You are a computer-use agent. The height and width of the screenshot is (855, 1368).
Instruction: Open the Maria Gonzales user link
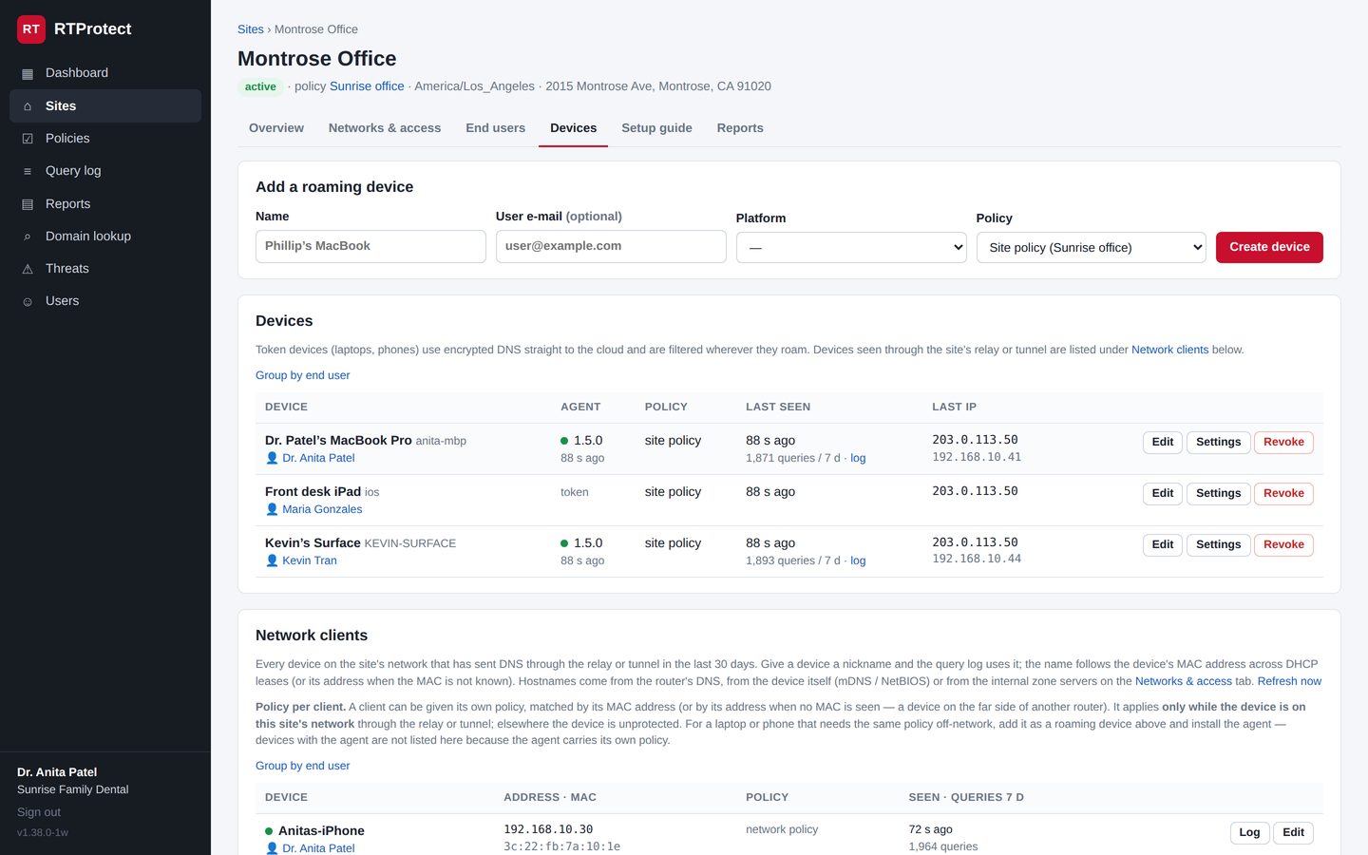322,509
